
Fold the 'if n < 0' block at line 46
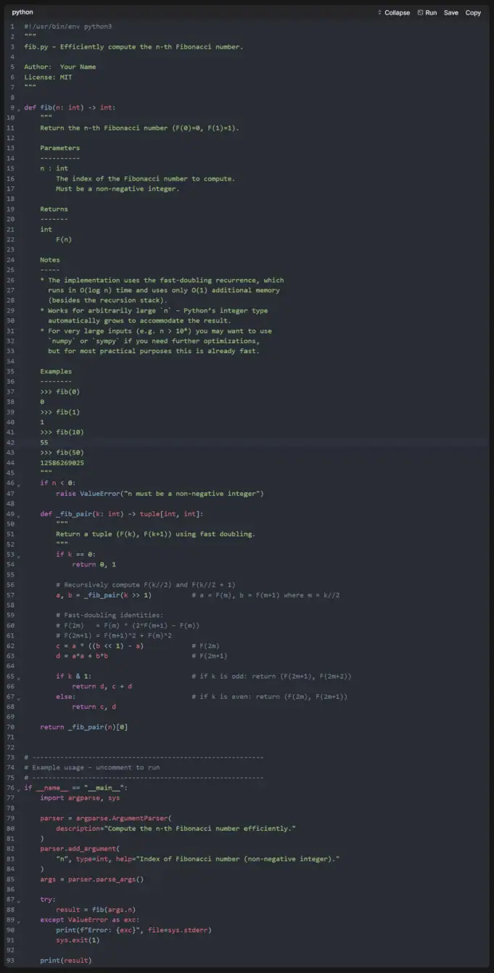click(19, 484)
